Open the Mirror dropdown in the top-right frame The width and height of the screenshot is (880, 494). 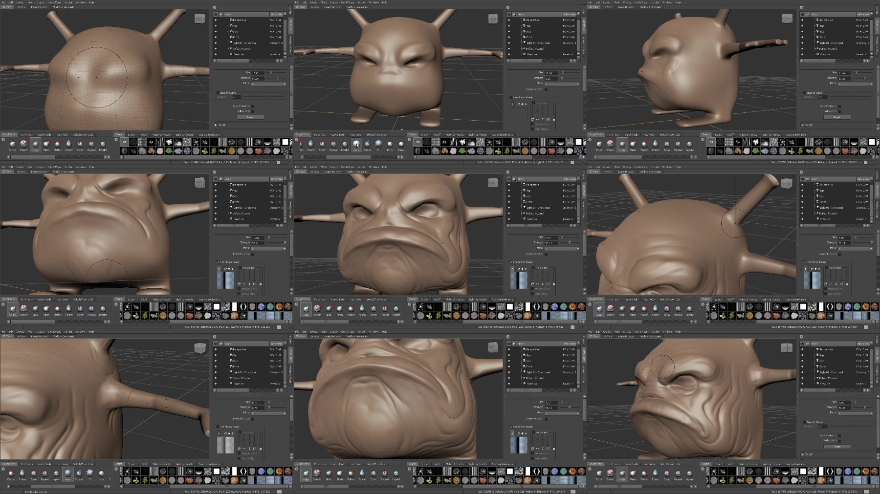tap(856, 84)
